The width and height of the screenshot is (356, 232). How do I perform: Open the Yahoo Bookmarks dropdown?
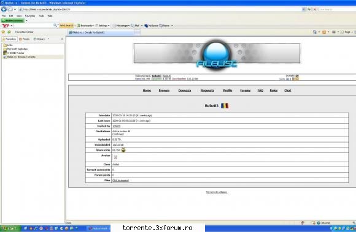coord(85,26)
